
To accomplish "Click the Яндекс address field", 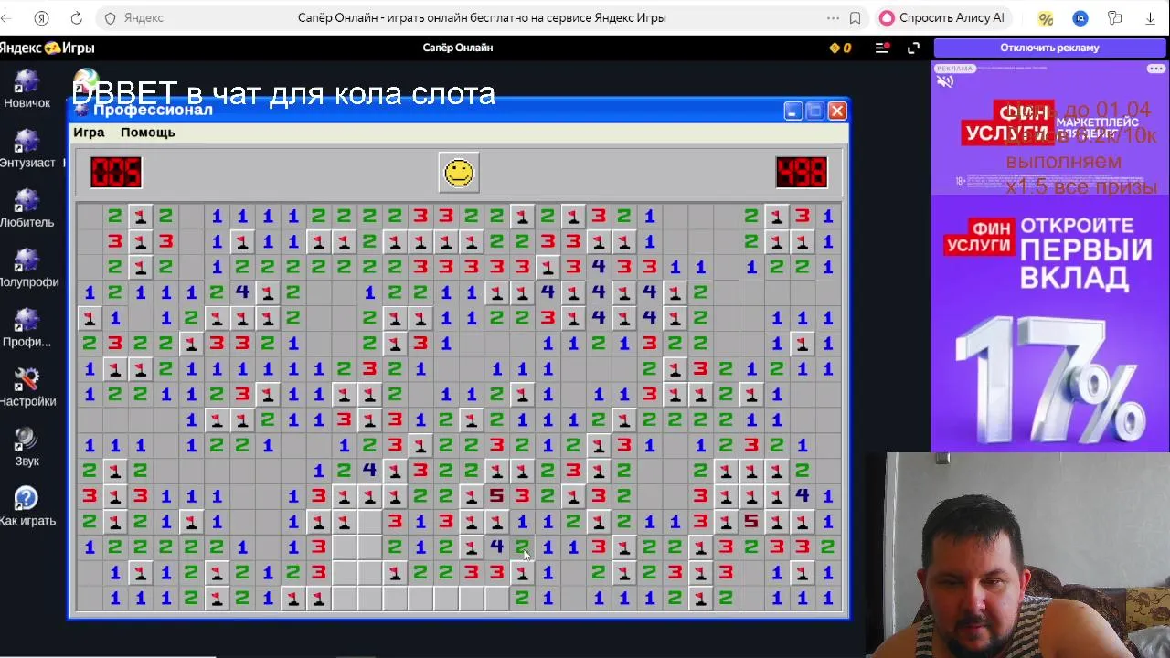I will (144, 17).
